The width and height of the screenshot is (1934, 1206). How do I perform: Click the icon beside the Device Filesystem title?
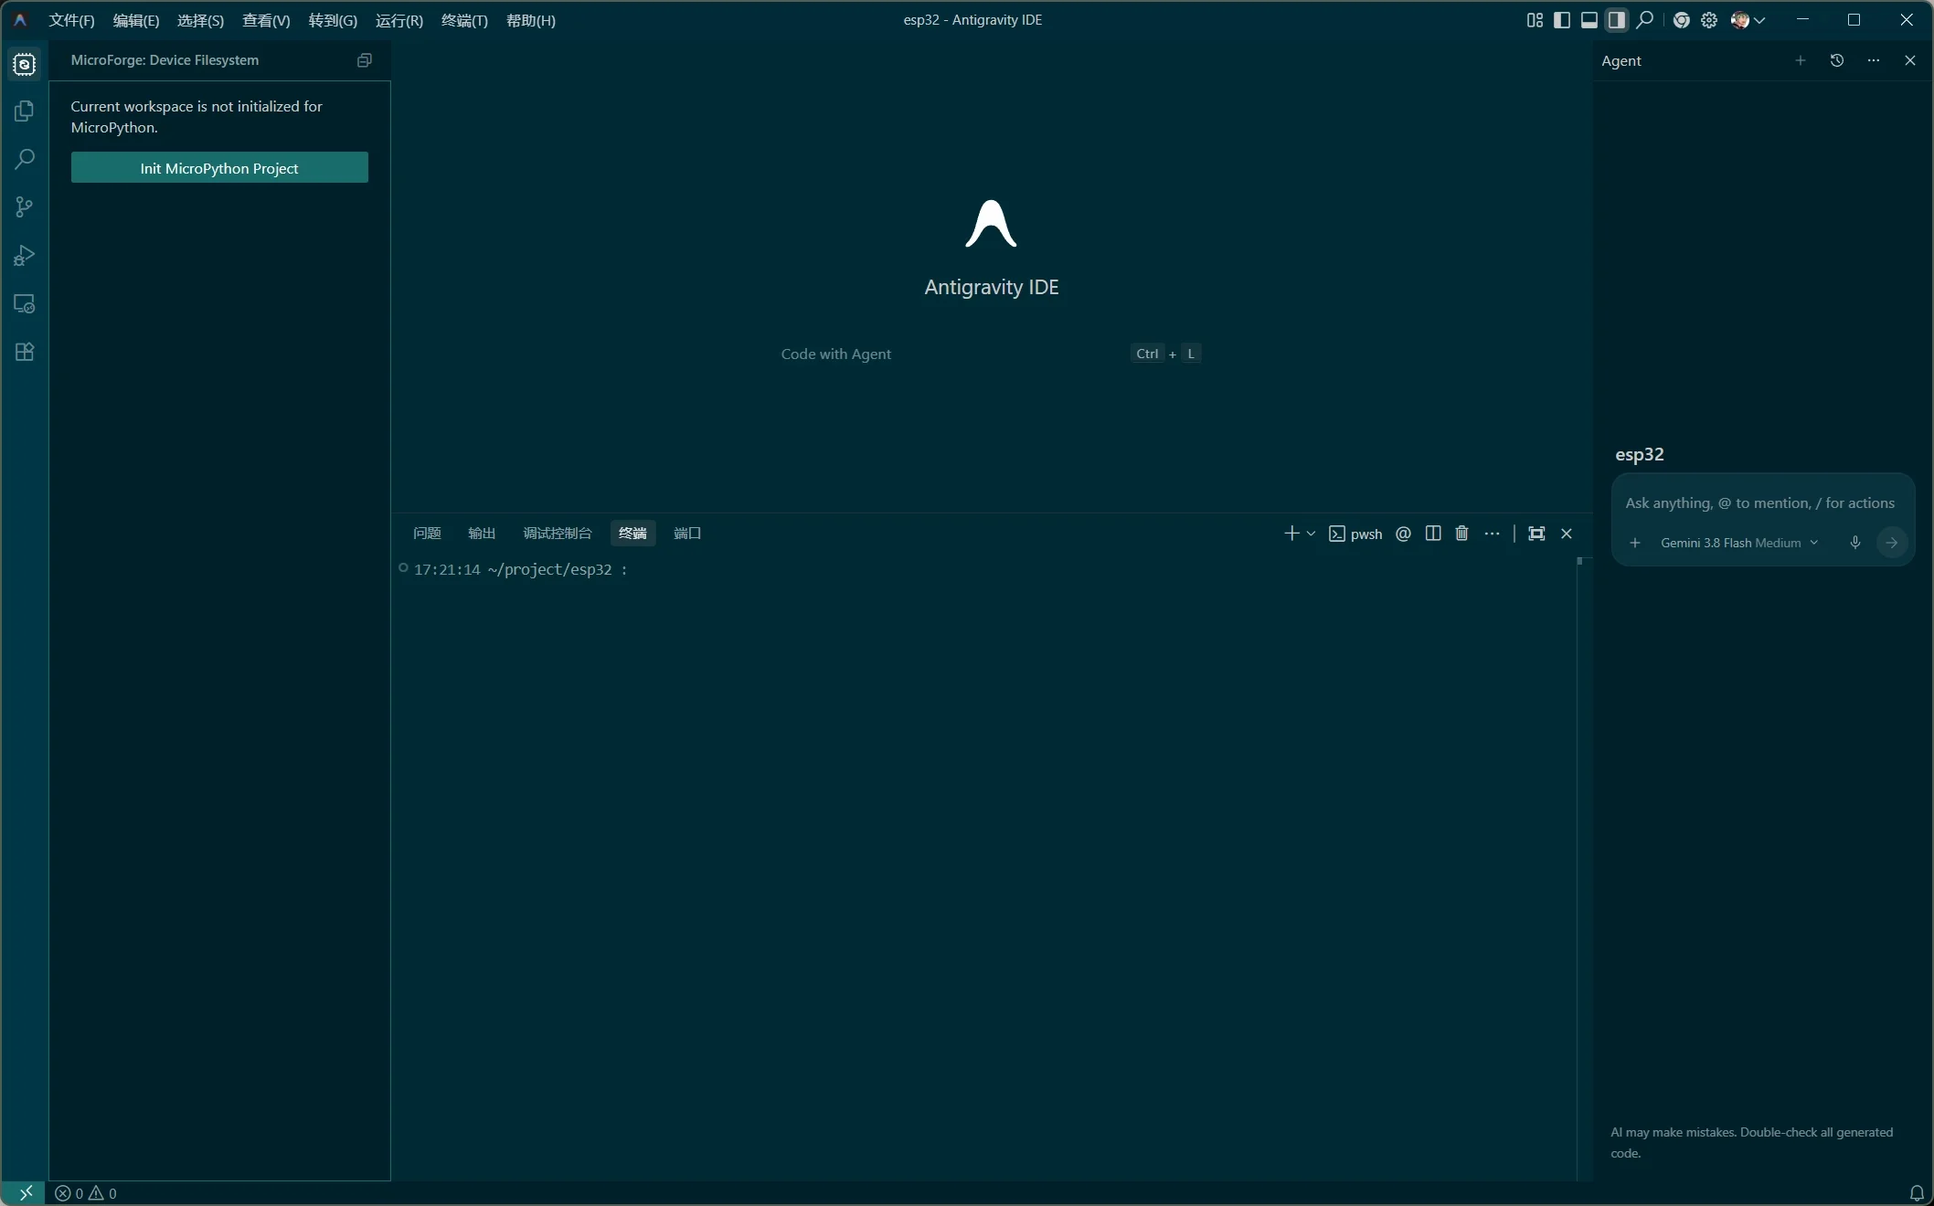pos(365,60)
